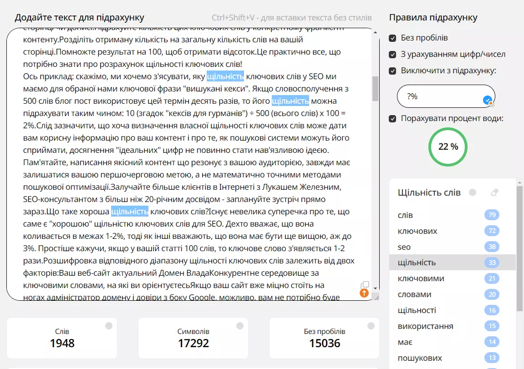Click the grey dot on the Символів card
This screenshot has height=369, width=524.
pos(239,326)
